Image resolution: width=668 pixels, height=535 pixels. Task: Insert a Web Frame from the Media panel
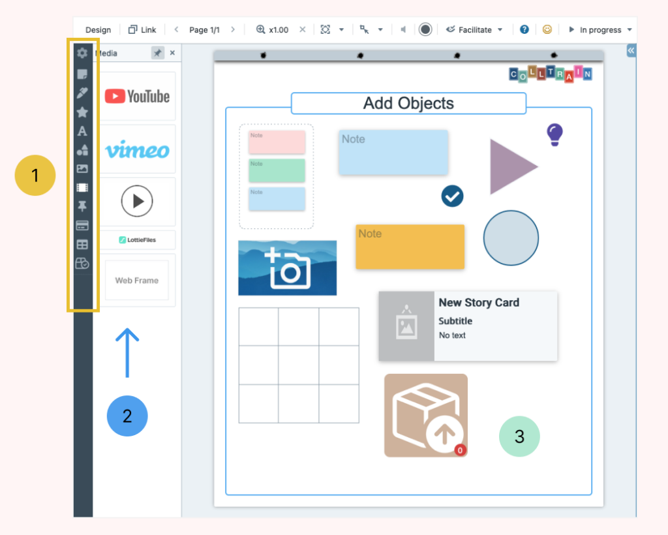pos(137,281)
